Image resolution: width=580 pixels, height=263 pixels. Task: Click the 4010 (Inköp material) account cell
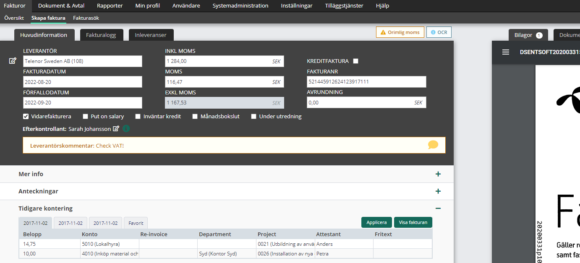pos(110,253)
